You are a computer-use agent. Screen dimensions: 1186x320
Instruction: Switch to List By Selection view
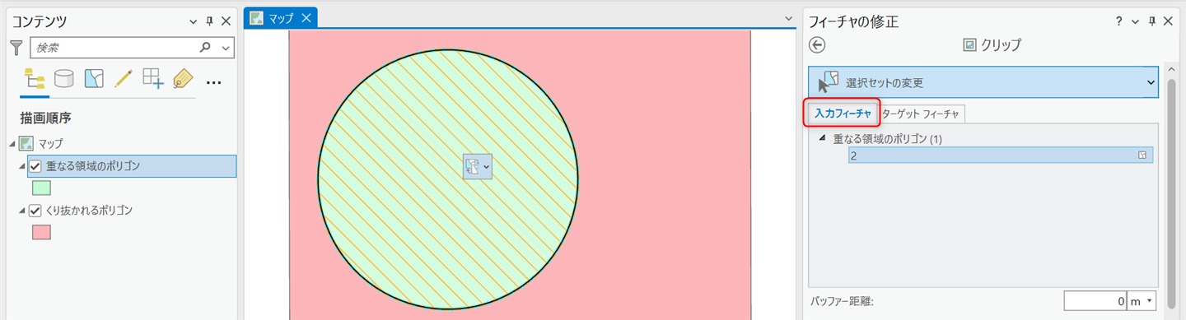pyautogui.click(x=94, y=78)
